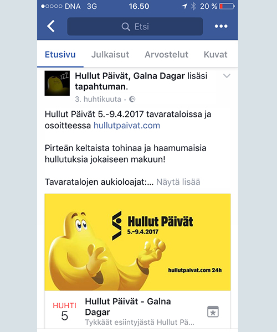Screen dimensions: 277x332
Task: Switch to the Julkaisut tab
Action: tap(110, 55)
